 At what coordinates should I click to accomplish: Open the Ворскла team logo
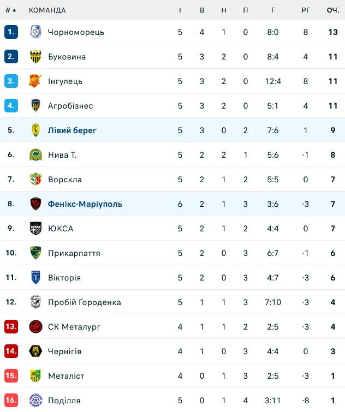tap(35, 179)
